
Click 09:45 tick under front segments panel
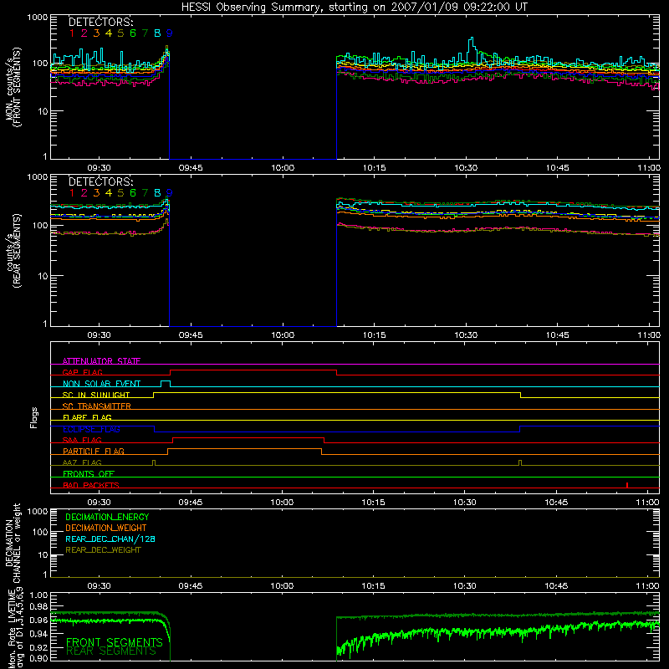coord(191,168)
